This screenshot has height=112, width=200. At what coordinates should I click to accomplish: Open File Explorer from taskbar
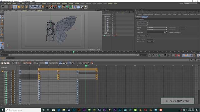coord(64,110)
